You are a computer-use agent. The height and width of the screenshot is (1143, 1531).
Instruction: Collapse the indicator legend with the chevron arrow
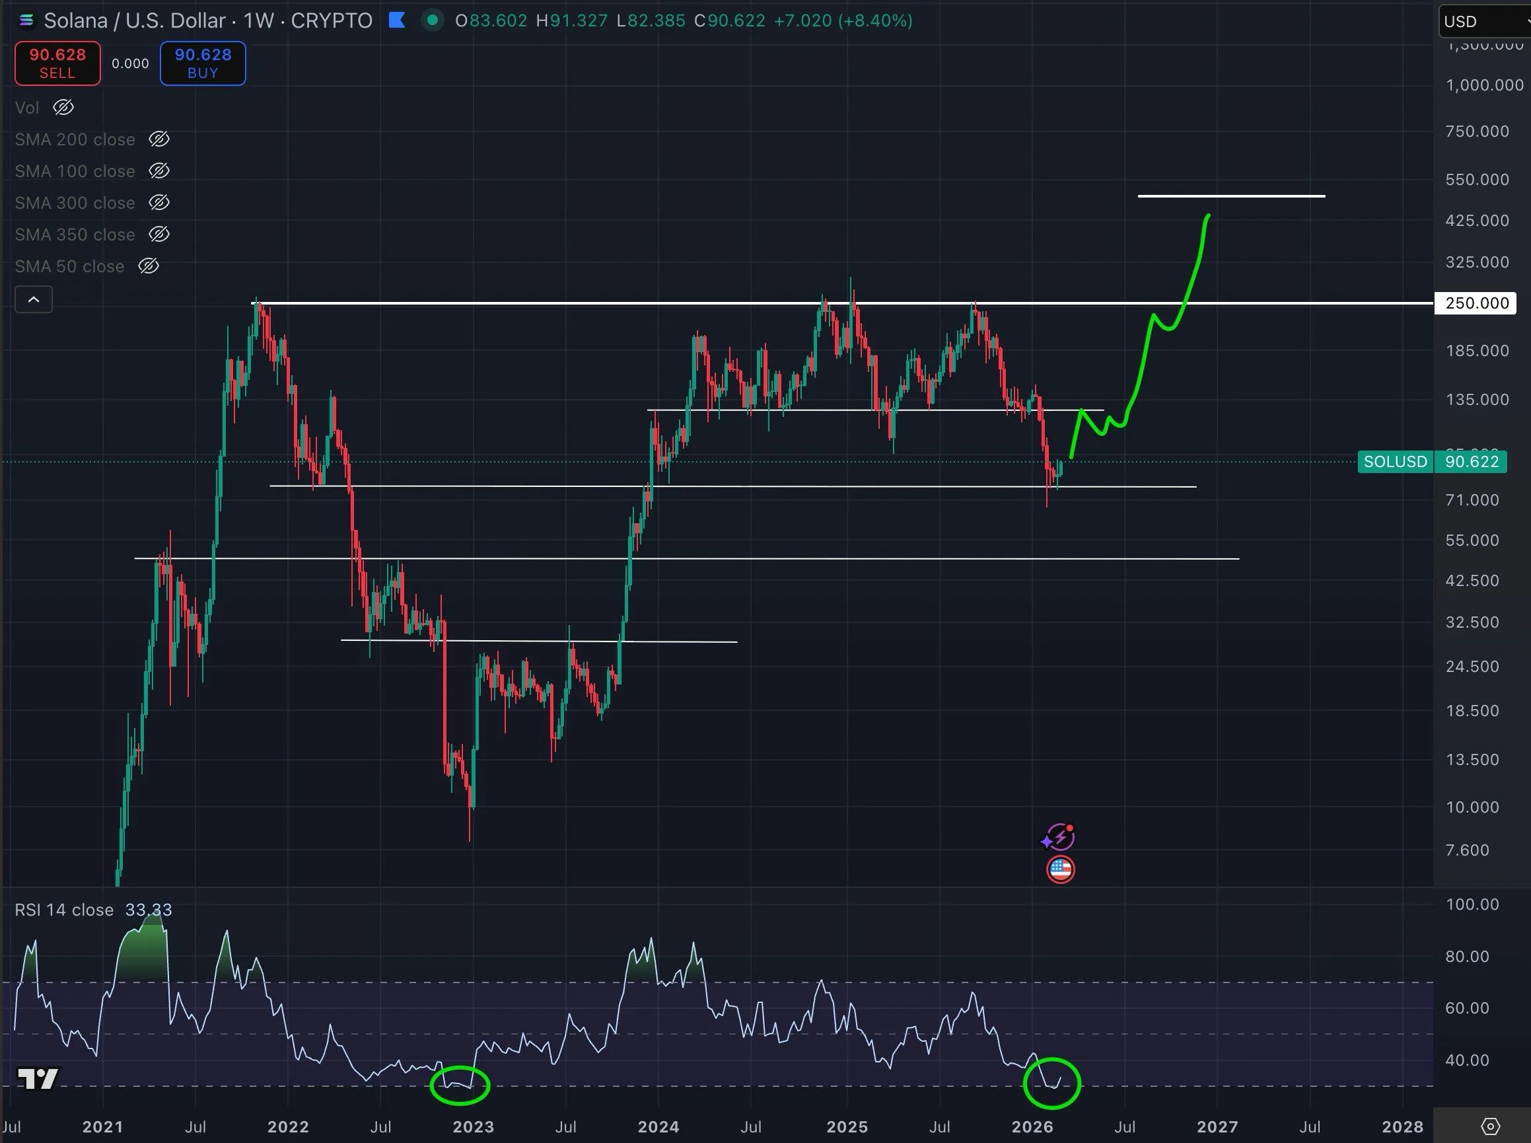click(x=33, y=299)
